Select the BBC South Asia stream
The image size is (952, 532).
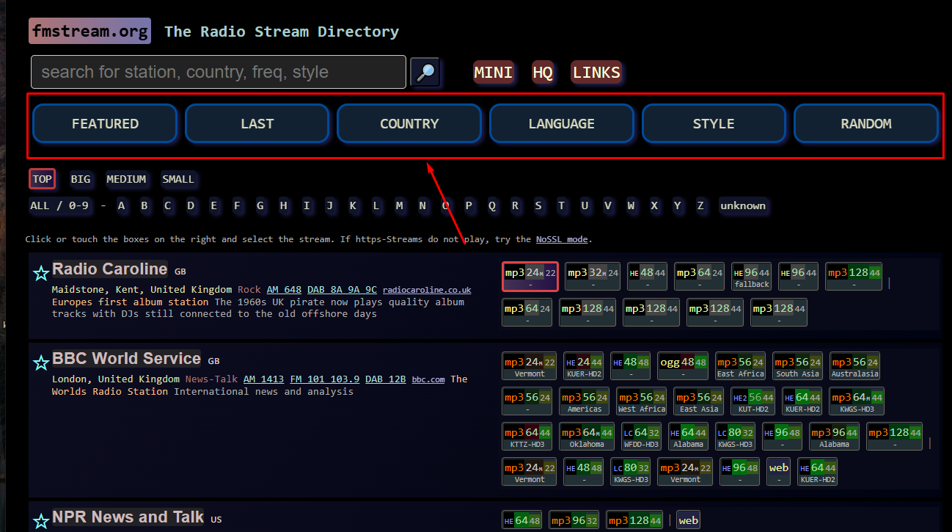[x=798, y=365]
